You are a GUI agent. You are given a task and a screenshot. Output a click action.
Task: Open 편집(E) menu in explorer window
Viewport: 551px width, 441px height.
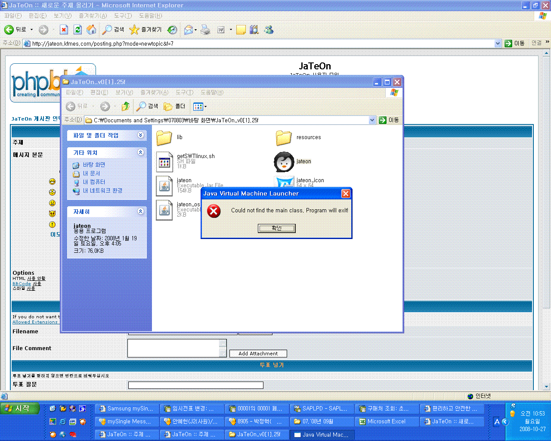click(99, 93)
